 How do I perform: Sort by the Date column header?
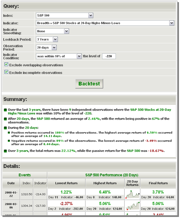tap(11, 183)
